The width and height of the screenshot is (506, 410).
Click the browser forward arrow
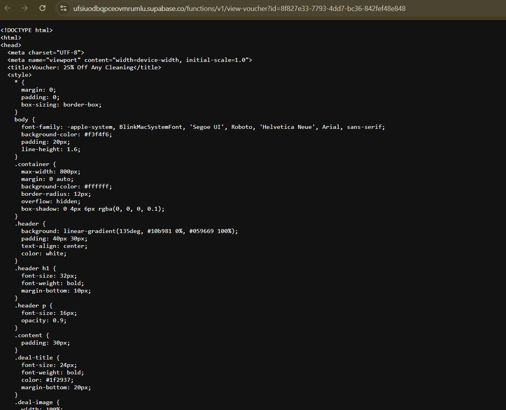coord(25,8)
